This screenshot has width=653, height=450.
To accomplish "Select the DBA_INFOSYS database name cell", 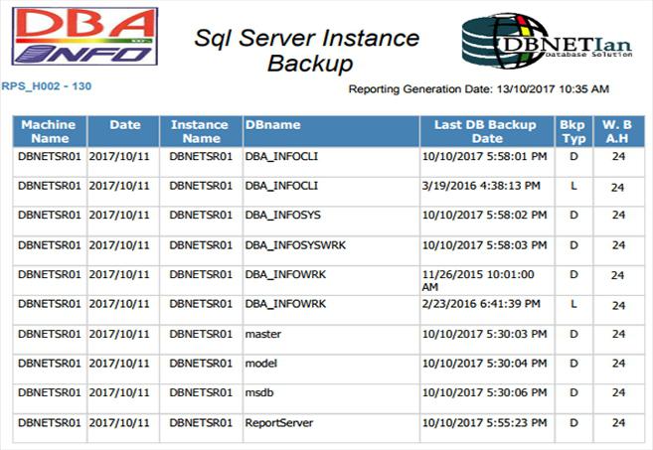I will click(x=283, y=216).
